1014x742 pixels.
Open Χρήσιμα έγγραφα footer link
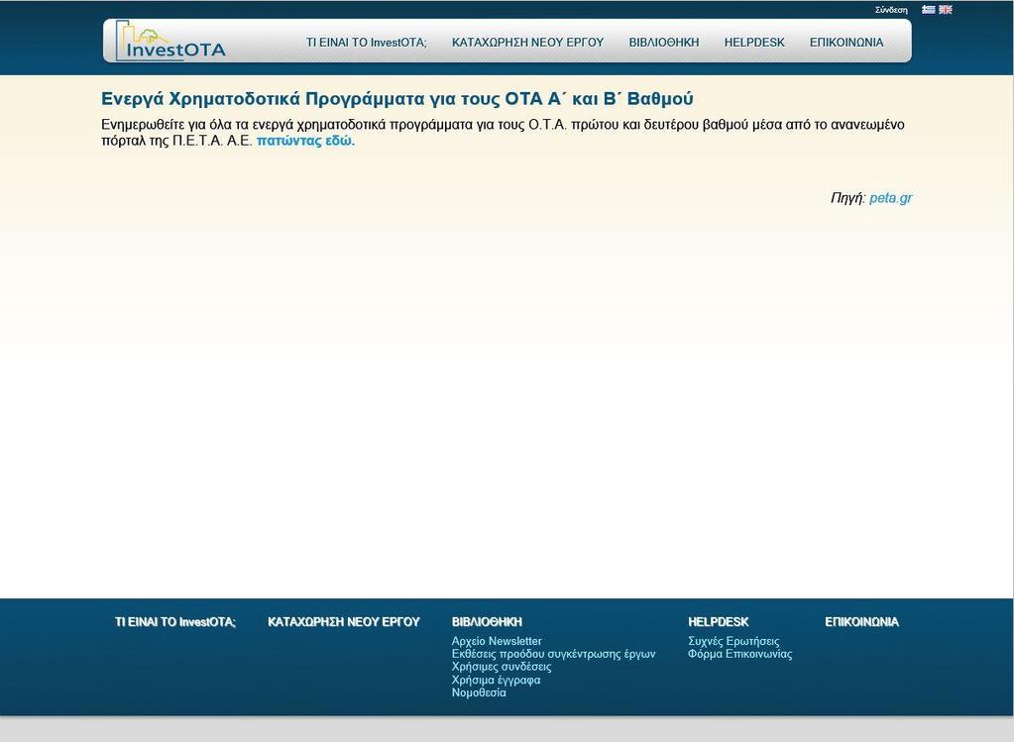click(496, 680)
